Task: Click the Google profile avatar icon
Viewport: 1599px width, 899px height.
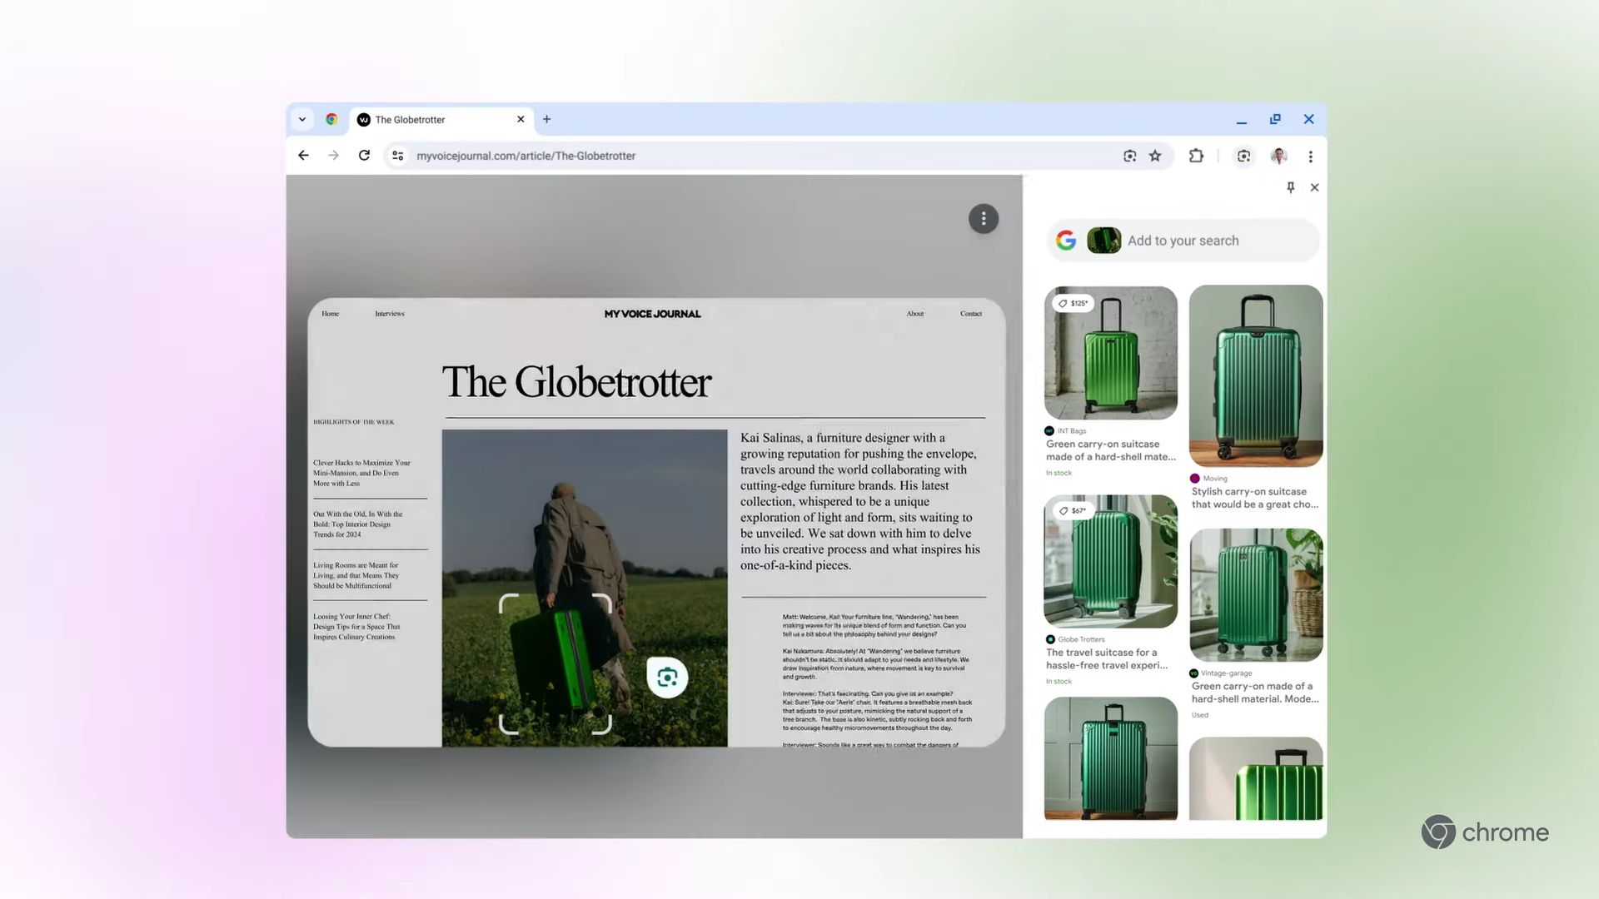Action: point(1278,156)
